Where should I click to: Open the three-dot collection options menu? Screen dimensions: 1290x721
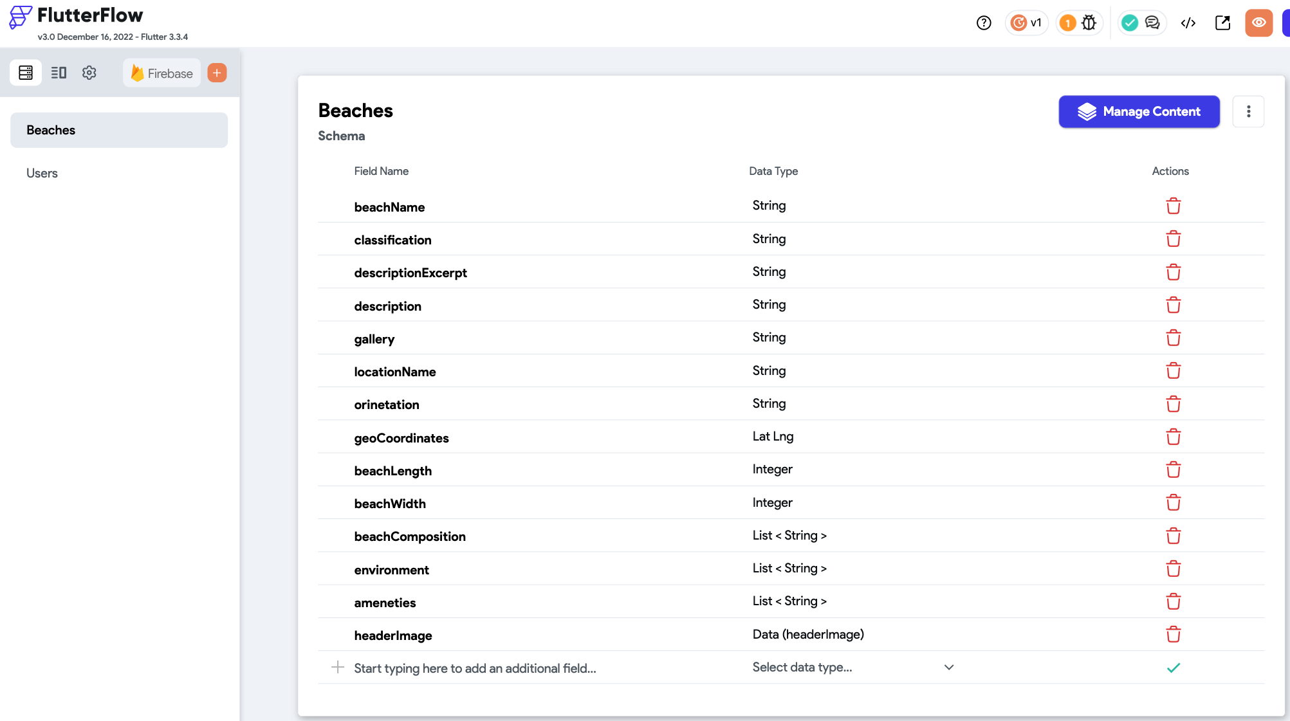pyautogui.click(x=1248, y=112)
